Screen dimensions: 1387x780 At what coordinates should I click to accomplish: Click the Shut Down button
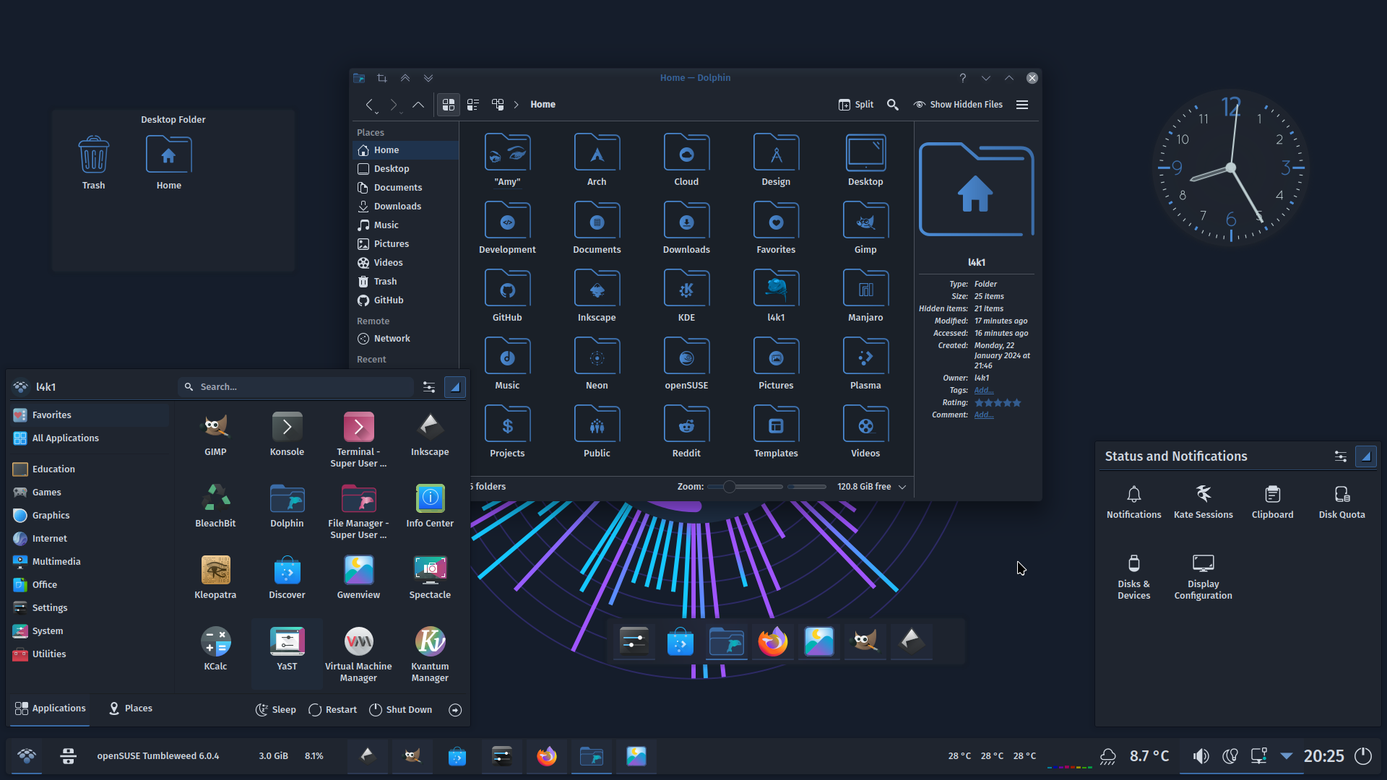[x=401, y=710]
